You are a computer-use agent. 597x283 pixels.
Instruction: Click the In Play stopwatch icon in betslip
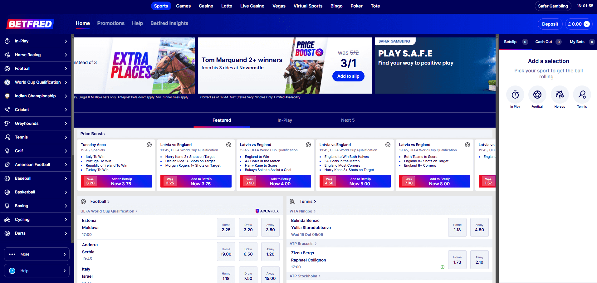click(x=515, y=95)
